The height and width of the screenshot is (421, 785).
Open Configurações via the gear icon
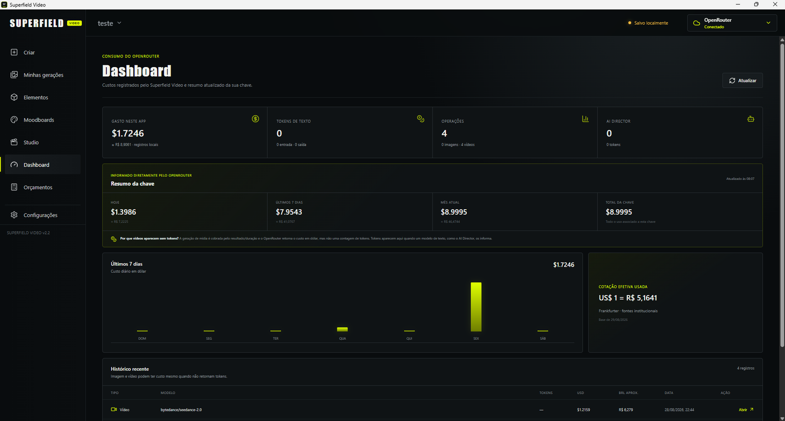tap(14, 215)
